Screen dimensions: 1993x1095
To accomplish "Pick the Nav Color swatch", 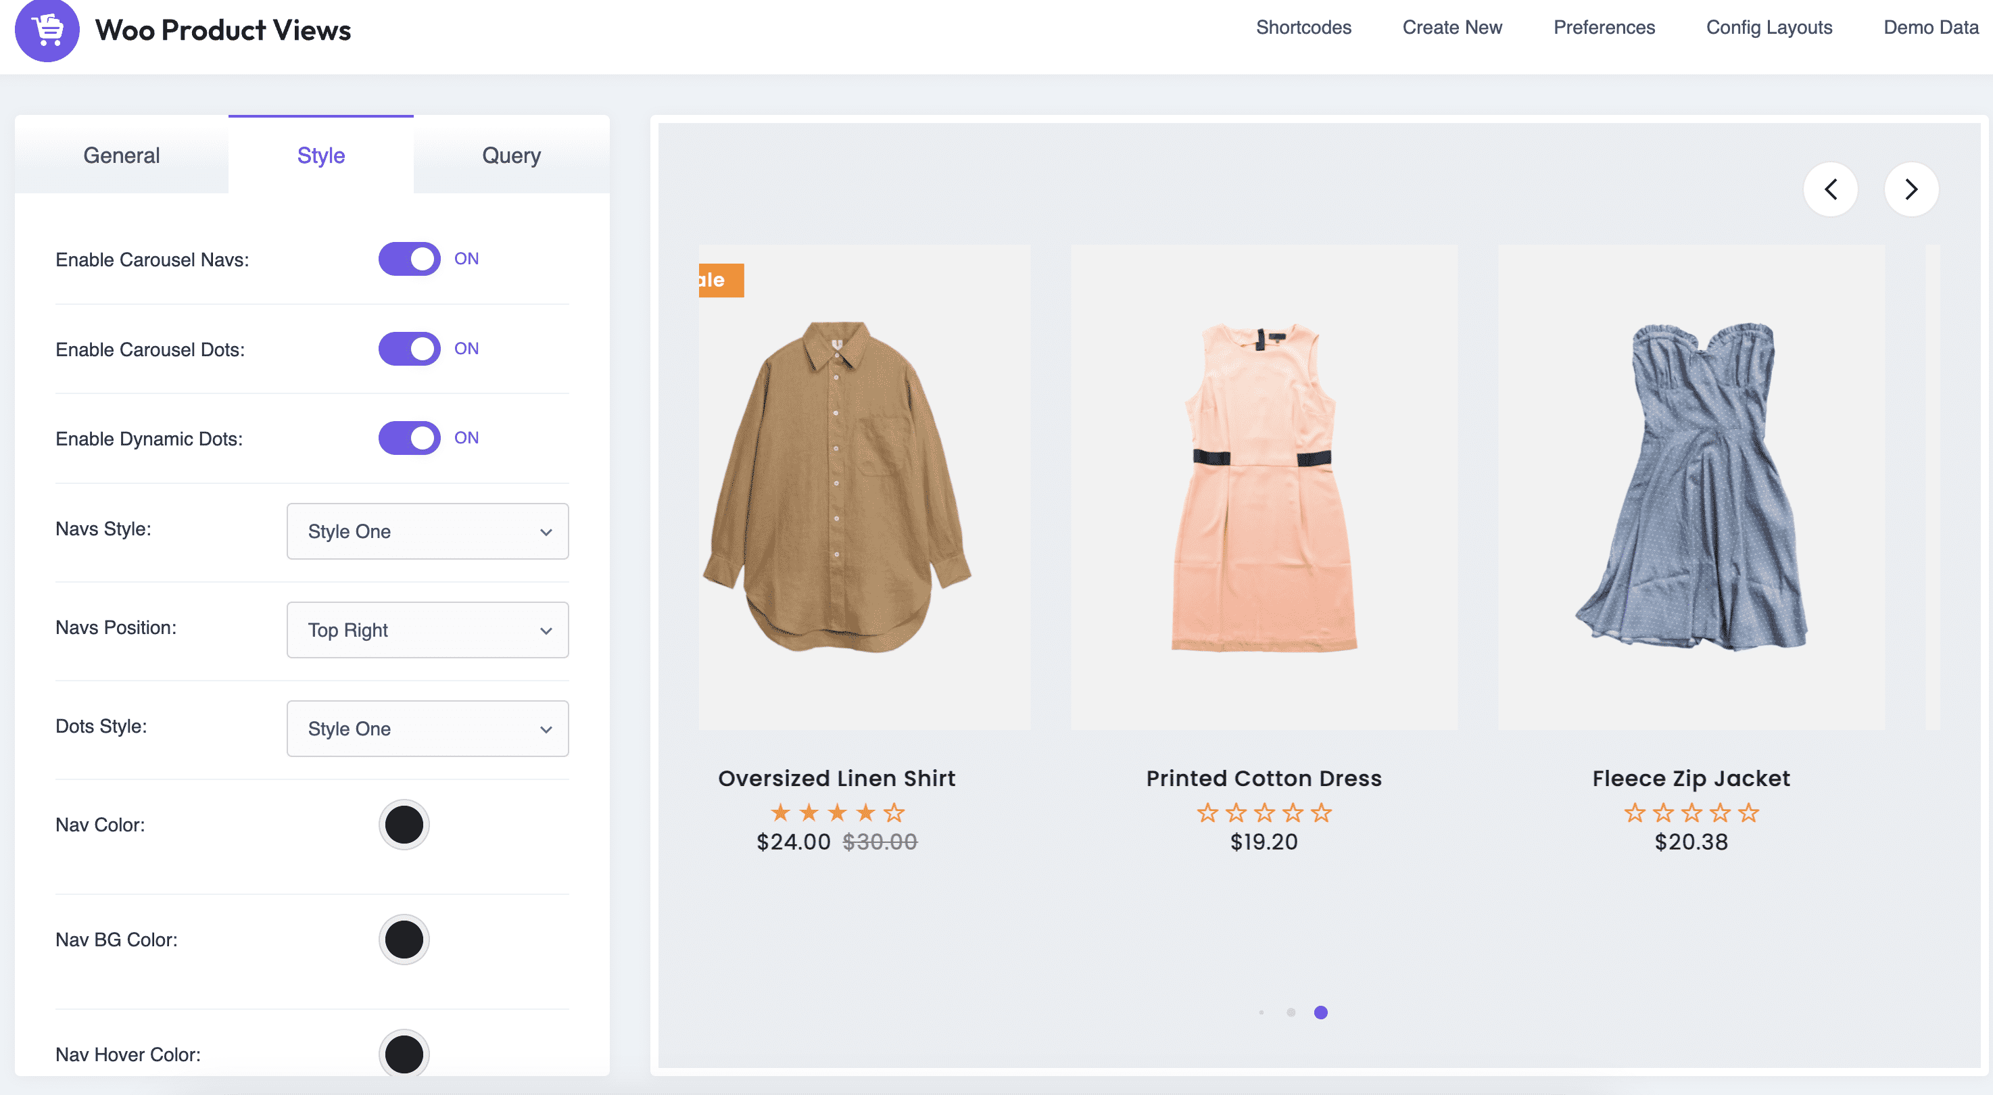I will 404,825.
